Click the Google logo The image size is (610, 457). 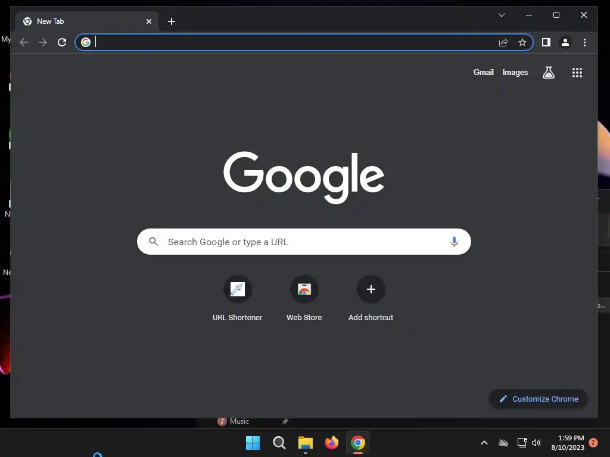[304, 177]
